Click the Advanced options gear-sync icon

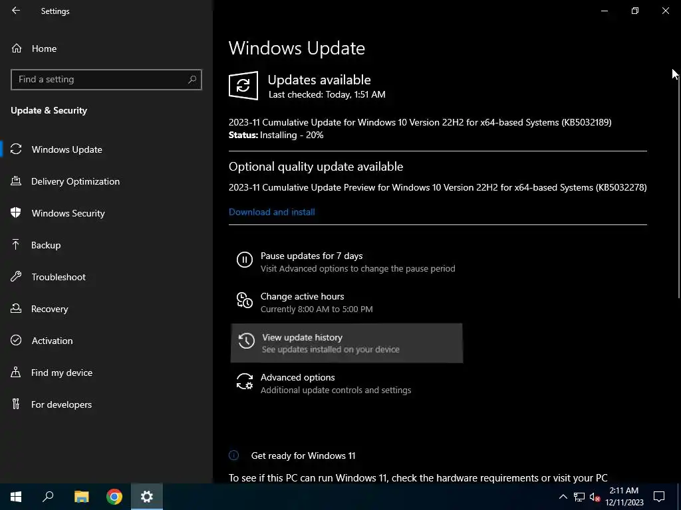tap(245, 381)
